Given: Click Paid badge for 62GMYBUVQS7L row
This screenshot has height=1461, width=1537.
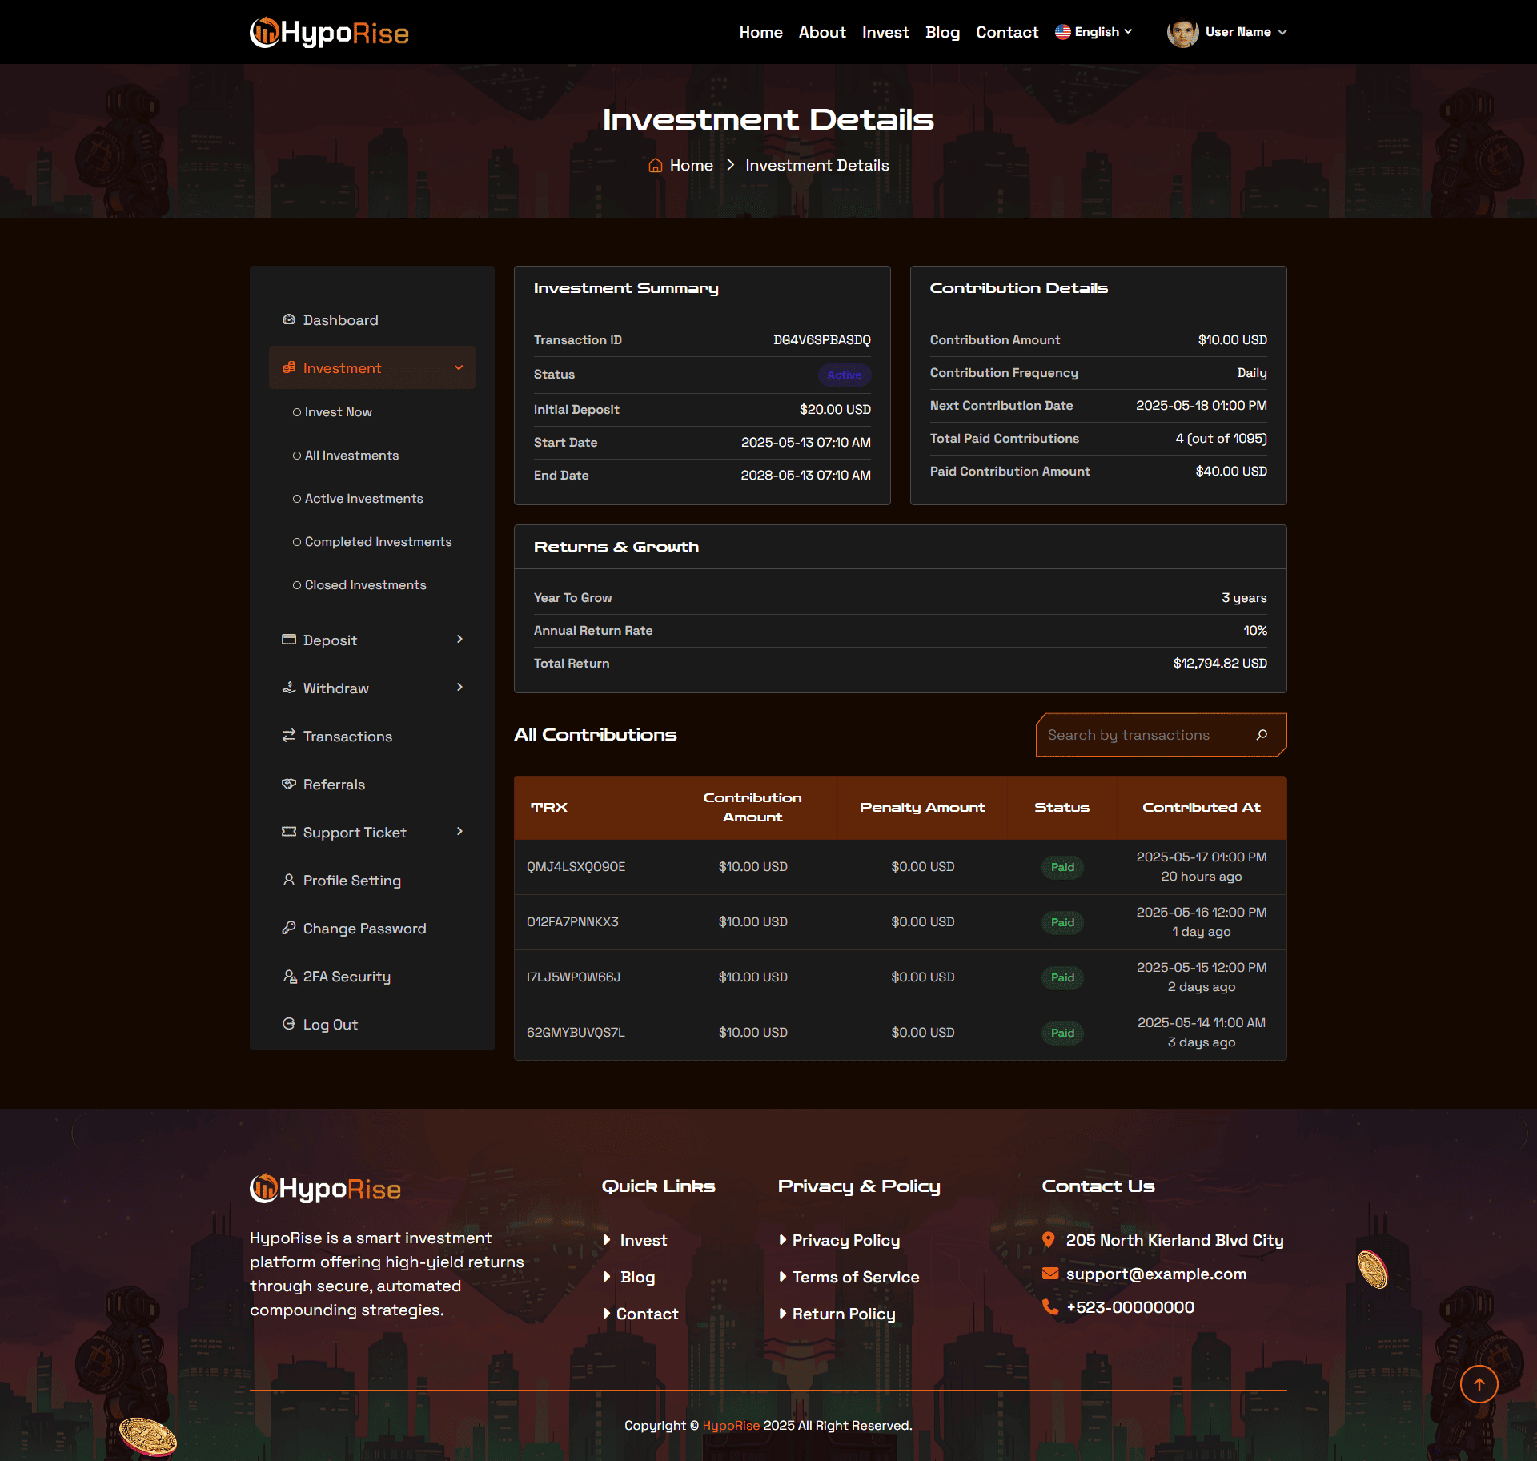Looking at the screenshot, I should tap(1062, 1032).
